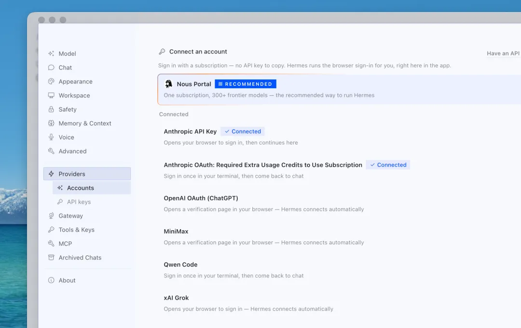Click the Gateway globe icon
Screen dimensions: 521x328
[x=51, y=216]
